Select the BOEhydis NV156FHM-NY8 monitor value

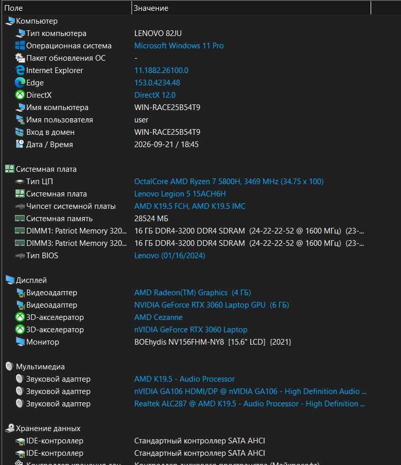tap(213, 342)
